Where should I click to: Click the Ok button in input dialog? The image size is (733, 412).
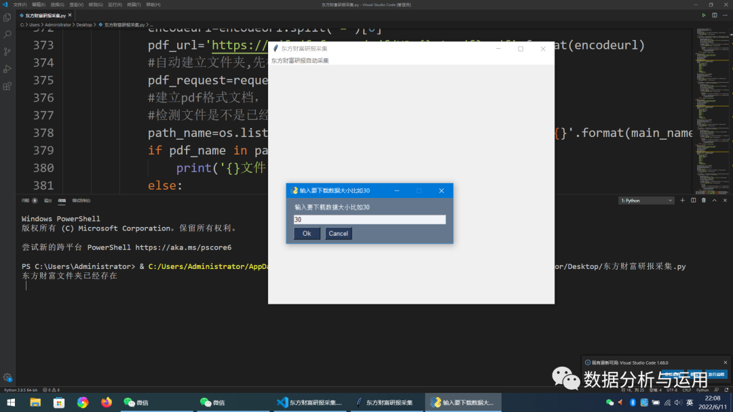point(307,233)
